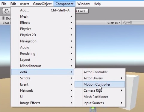The height and width of the screenshot is (112, 144).
Task: Expand the Rendering submenu
Action: 43,54
